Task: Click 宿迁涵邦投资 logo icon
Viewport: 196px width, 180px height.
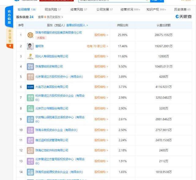Action: click(30, 140)
